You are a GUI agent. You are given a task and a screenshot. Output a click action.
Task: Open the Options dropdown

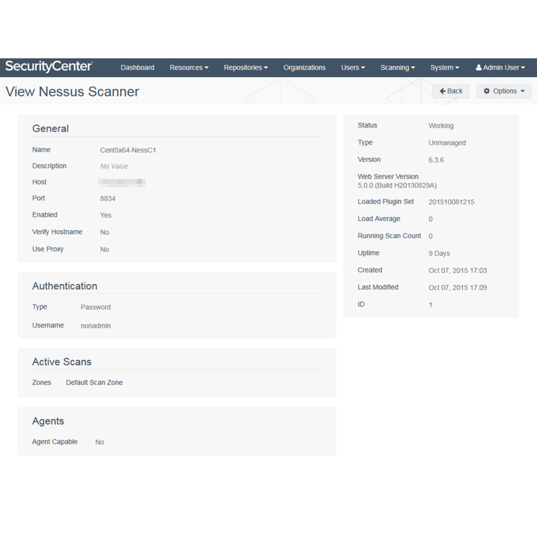pyautogui.click(x=503, y=91)
